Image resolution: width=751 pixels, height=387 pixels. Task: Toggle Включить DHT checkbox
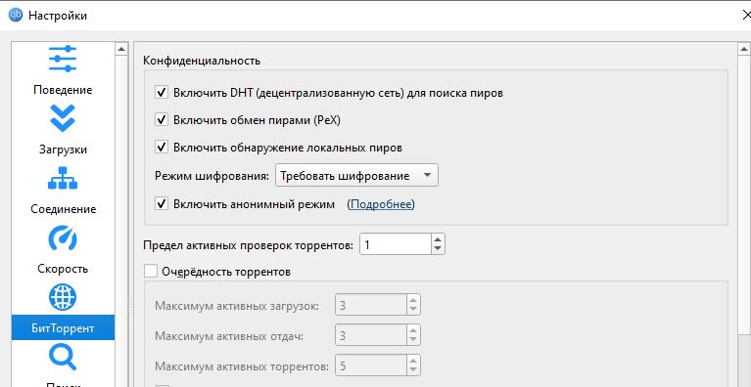tap(162, 92)
